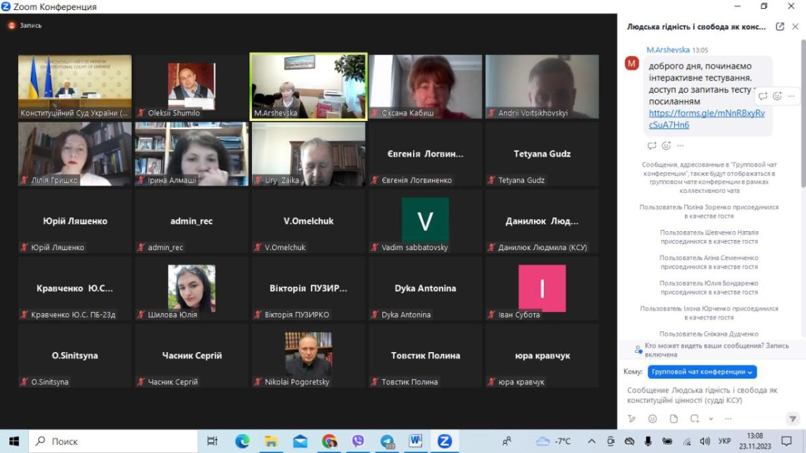Close the chat panel with the X icon
The width and height of the screenshot is (806, 453).
(x=796, y=27)
